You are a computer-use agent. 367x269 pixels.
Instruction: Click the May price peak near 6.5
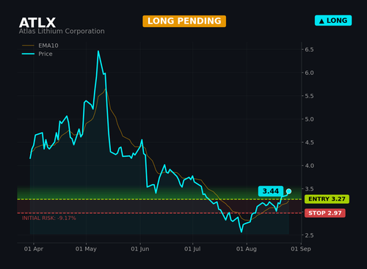tap(98, 51)
